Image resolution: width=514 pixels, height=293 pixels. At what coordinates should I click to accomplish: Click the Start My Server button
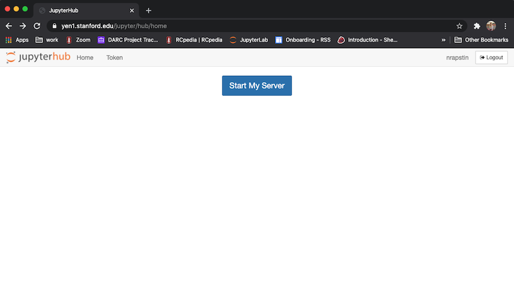[256, 85]
